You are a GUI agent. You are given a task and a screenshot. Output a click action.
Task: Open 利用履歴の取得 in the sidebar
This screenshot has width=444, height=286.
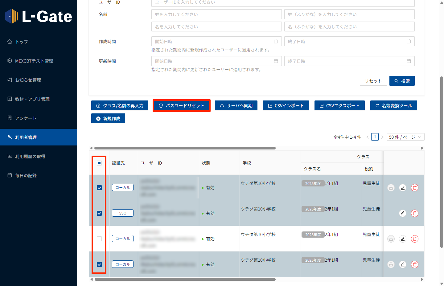point(30,157)
